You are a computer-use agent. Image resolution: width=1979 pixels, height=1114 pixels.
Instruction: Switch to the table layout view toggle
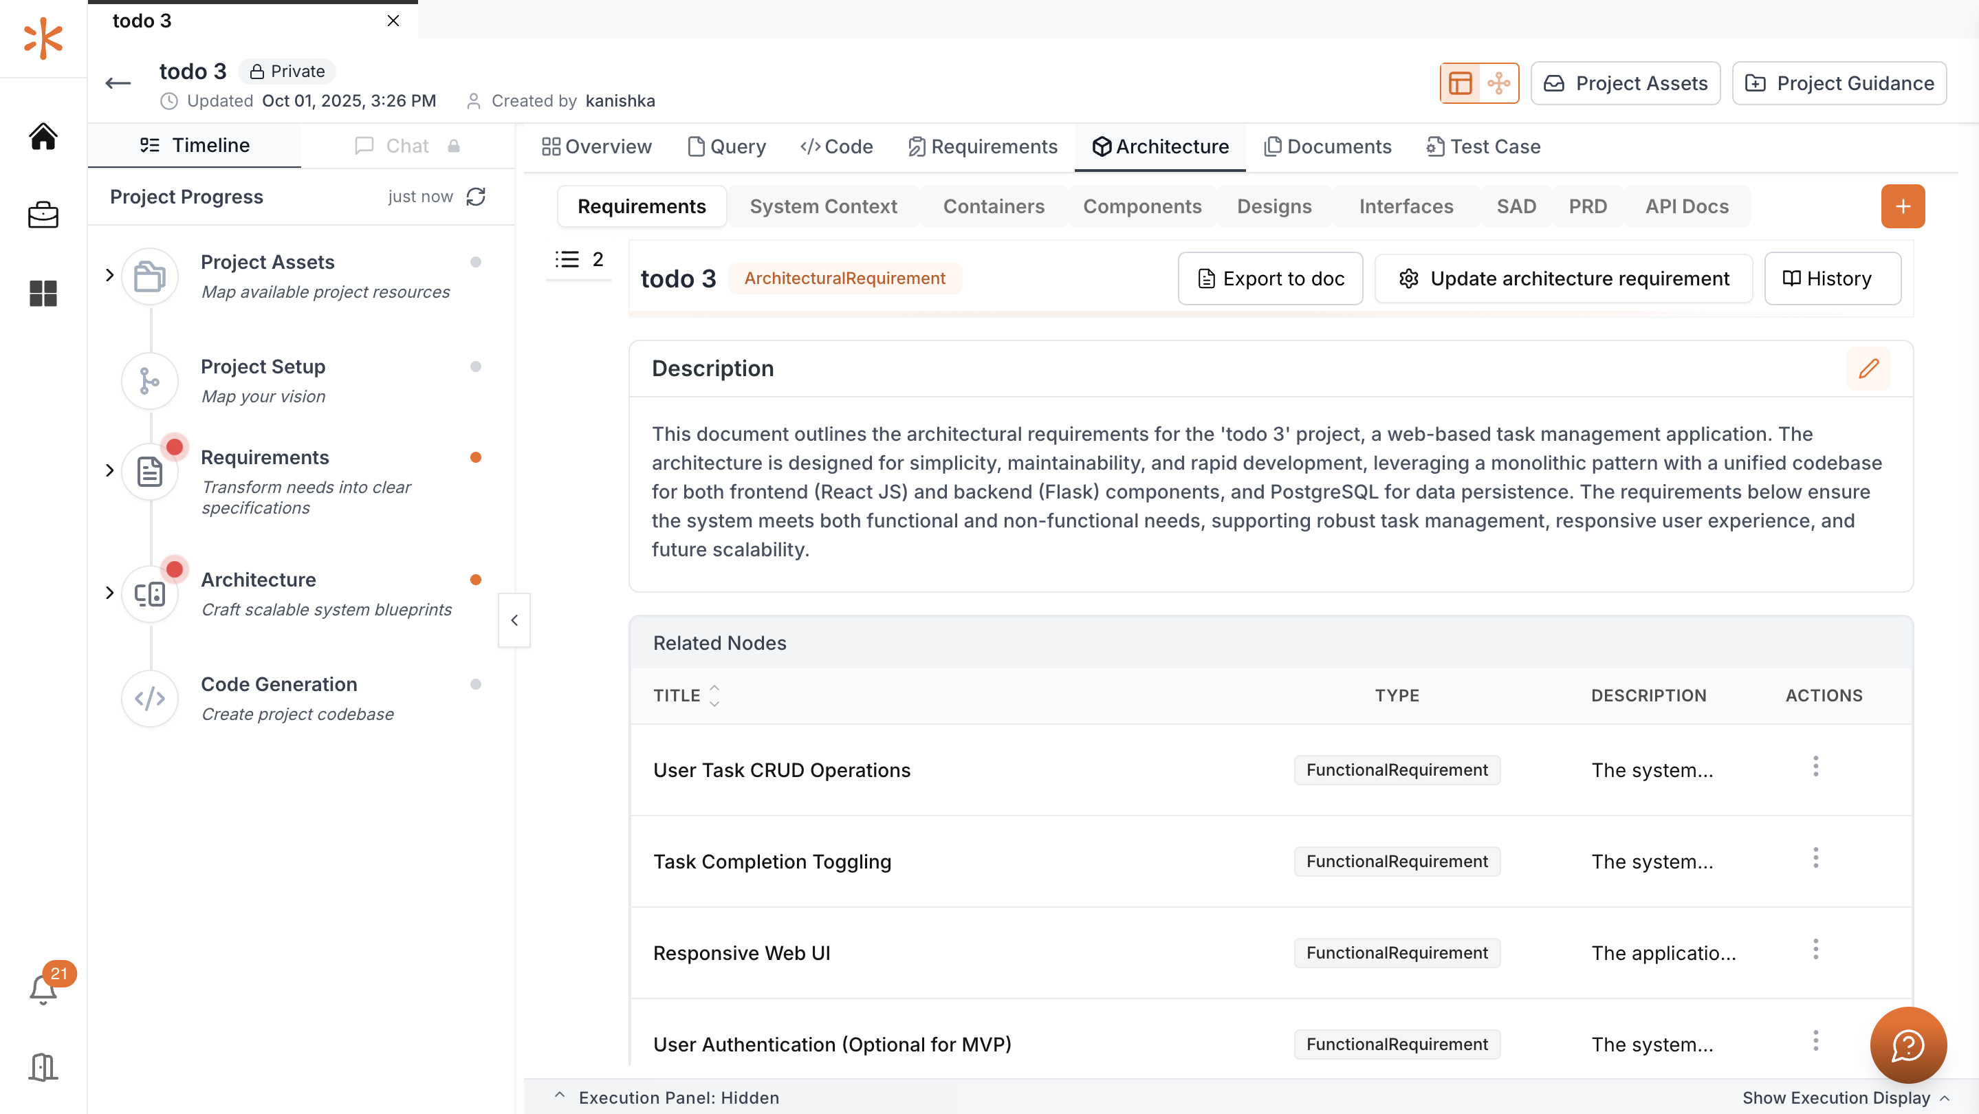pos(1460,83)
